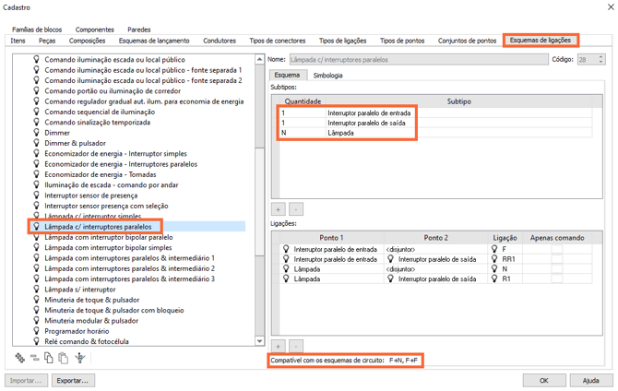Image resolution: width=618 pixels, height=391 pixels.
Task: Click the bulb icon in ligação RR1 cell
Action: (497, 259)
